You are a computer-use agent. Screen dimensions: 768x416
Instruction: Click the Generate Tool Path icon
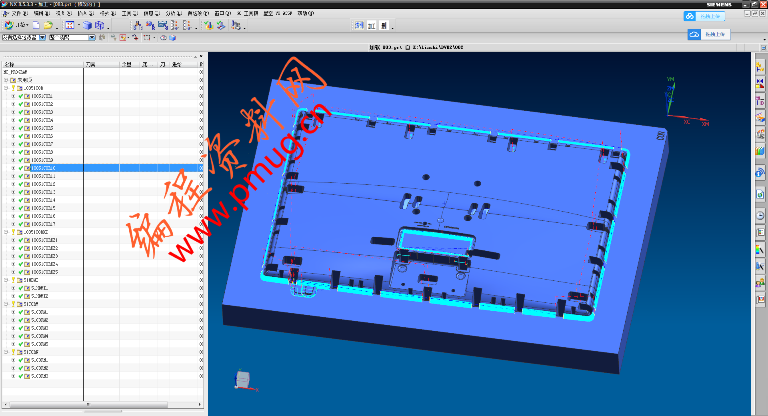tap(208, 25)
